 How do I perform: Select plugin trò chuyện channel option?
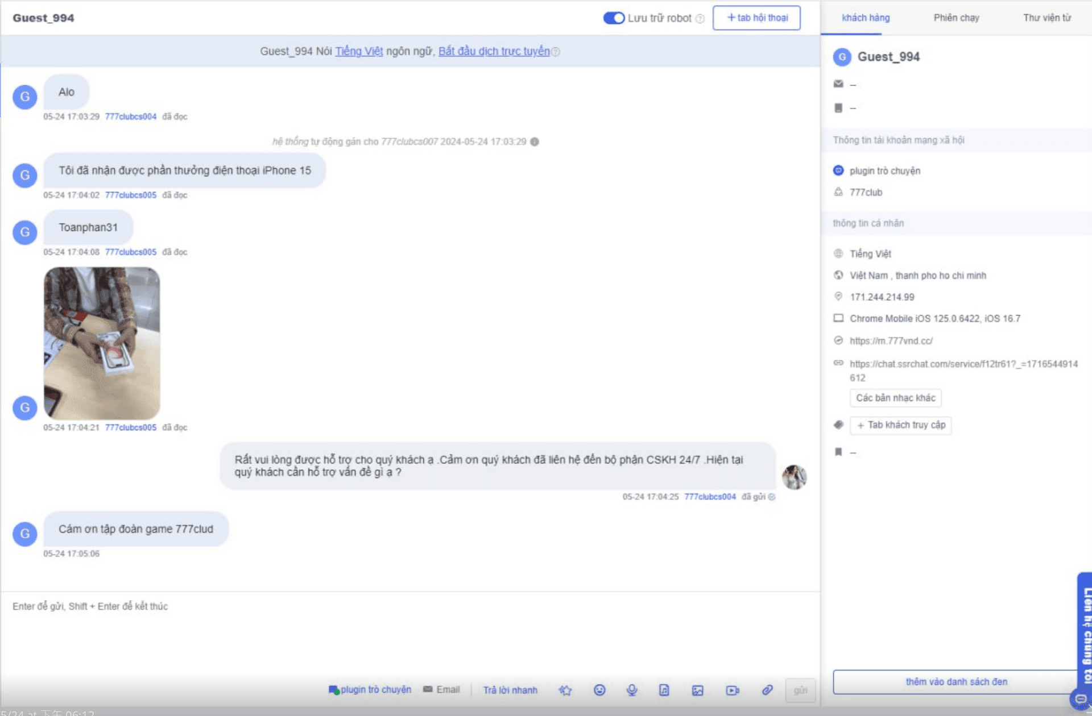pyautogui.click(x=370, y=690)
